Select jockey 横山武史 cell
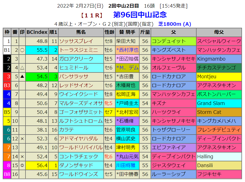This screenshot has width=245, height=182. pos(126,139)
